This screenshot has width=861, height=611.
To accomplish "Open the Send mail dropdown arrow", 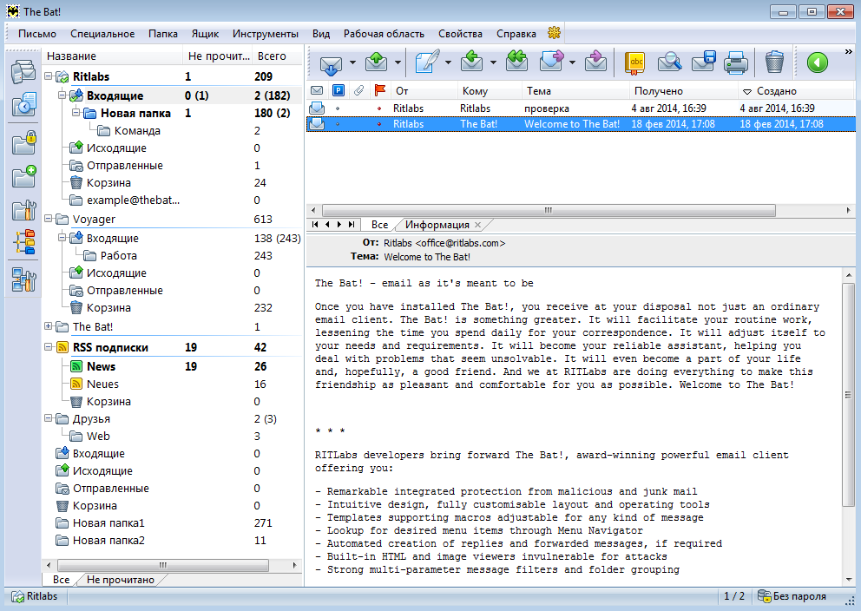I will [x=398, y=62].
